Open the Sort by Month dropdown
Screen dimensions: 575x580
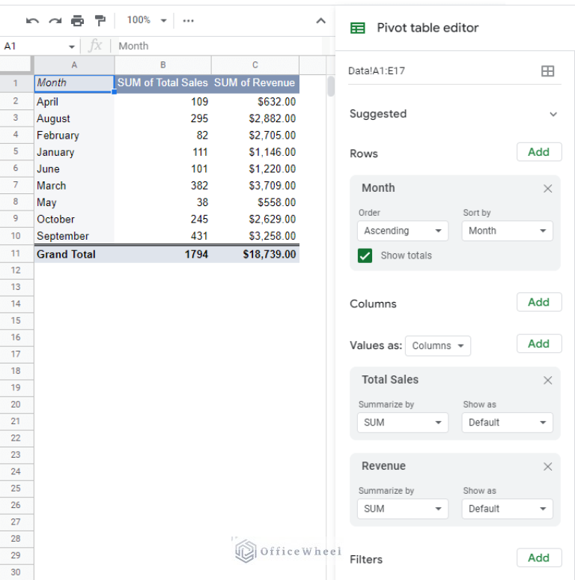508,231
